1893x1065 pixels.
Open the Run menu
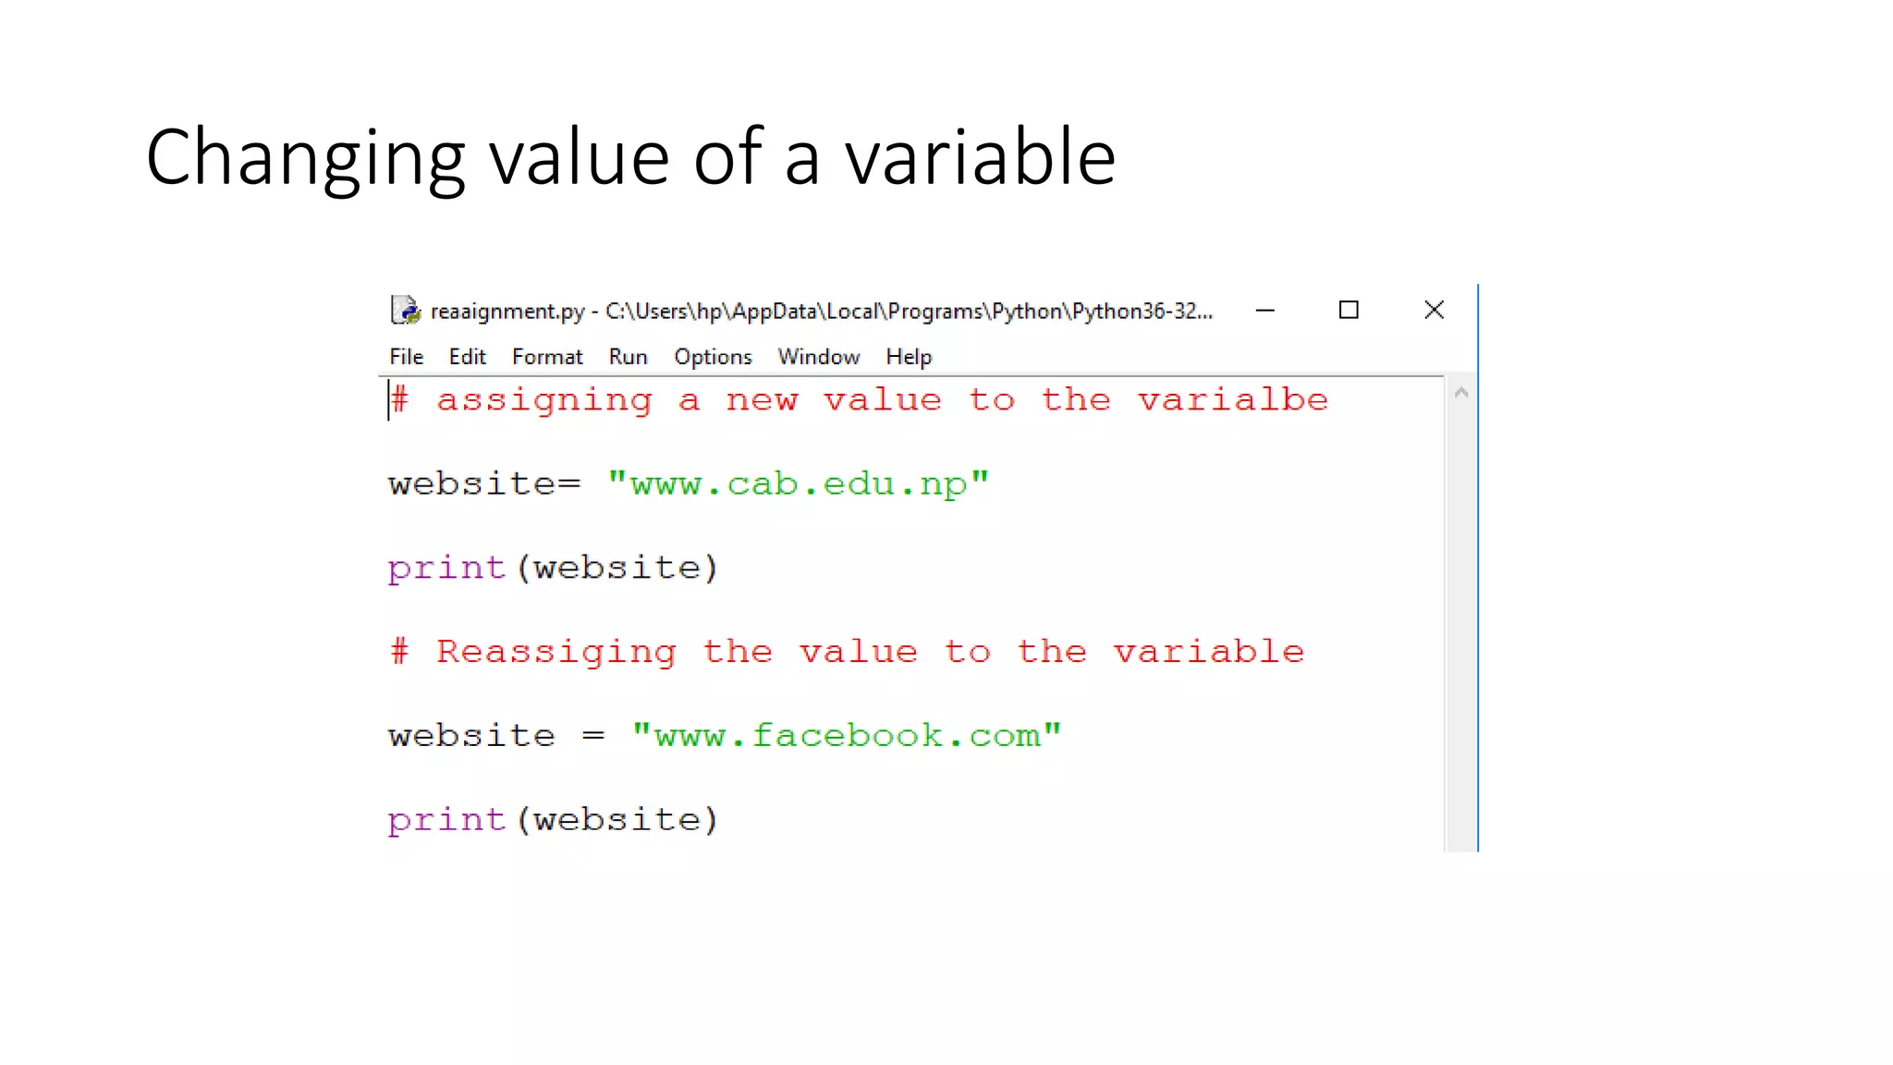tap(628, 357)
